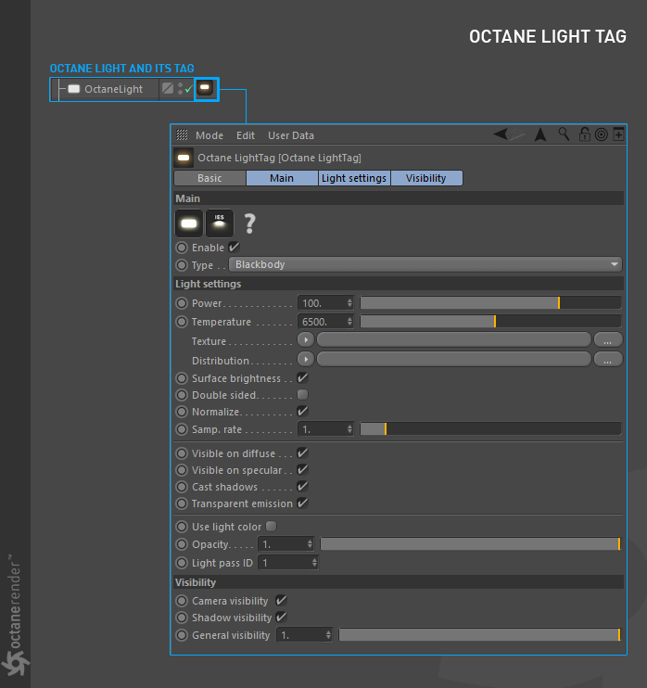Viewport: 647px width, 688px height.
Task: Click the Texture browse ellipsis button
Action: (x=607, y=340)
